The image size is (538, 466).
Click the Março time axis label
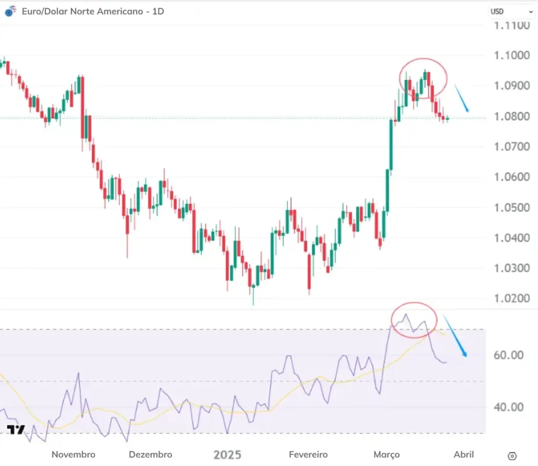click(387, 454)
